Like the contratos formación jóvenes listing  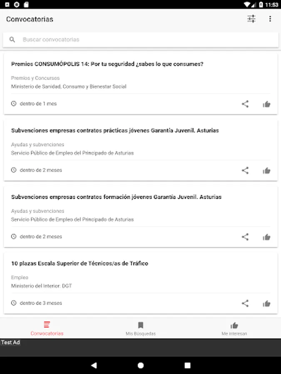[x=266, y=237]
